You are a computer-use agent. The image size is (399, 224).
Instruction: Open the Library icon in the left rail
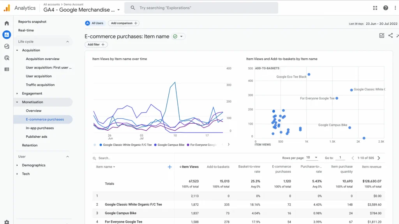pos(6,69)
